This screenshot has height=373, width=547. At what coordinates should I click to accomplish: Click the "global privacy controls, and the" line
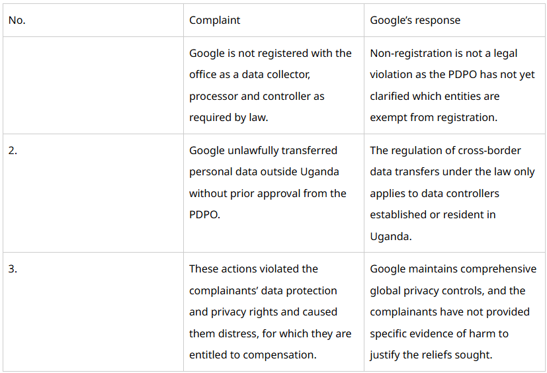447,290
